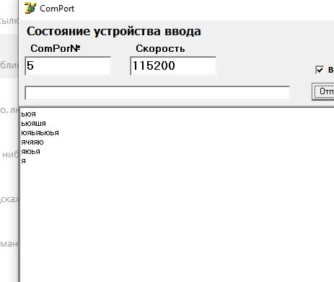
Task: Click the 'ComPor№' label
Action: tap(56, 48)
